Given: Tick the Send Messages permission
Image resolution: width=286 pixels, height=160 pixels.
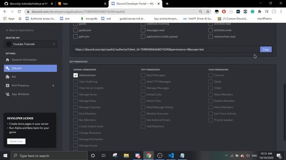Looking at the screenshot, I should [x=143, y=75].
